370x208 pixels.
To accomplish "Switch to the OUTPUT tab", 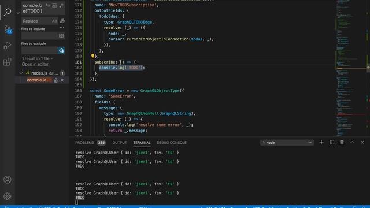I will click(x=120, y=143).
